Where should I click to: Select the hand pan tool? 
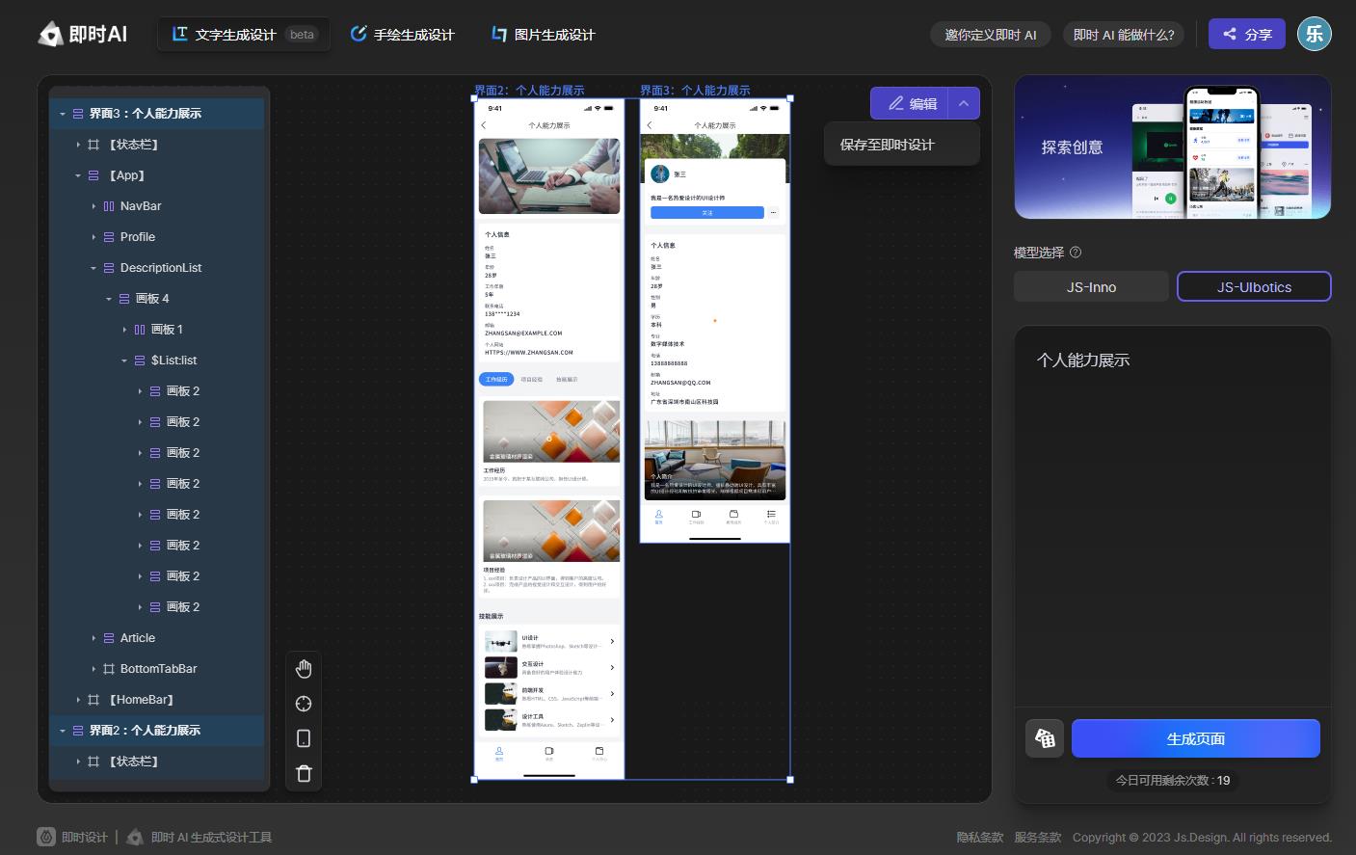pos(304,669)
